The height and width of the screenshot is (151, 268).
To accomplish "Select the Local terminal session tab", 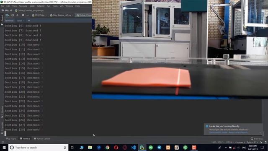I will tap(19, 21).
